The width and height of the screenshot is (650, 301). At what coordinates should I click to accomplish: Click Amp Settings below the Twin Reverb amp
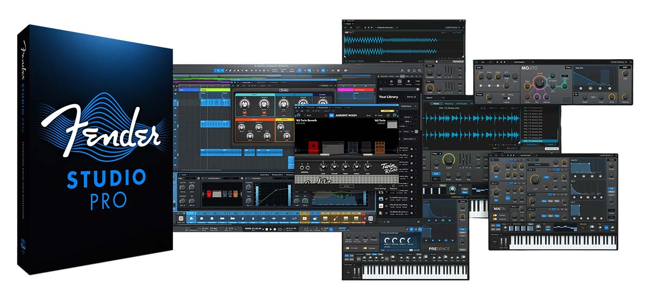(x=380, y=188)
